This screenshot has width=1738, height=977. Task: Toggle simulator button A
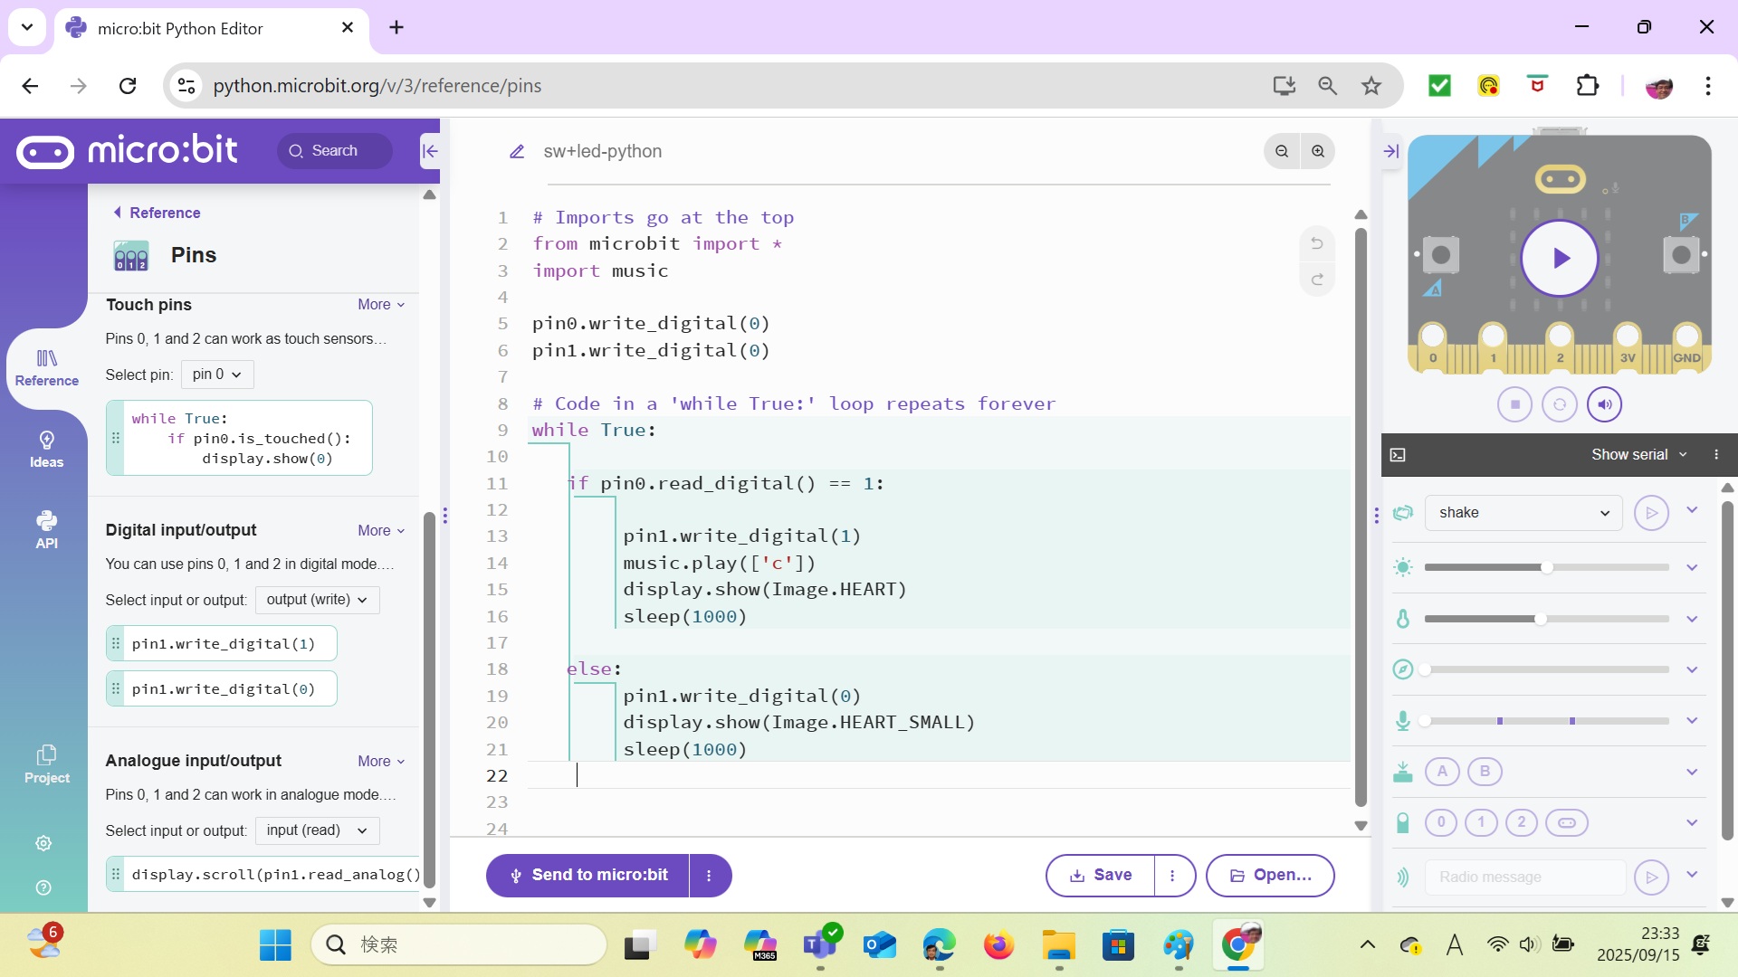[x=1442, y=772]
